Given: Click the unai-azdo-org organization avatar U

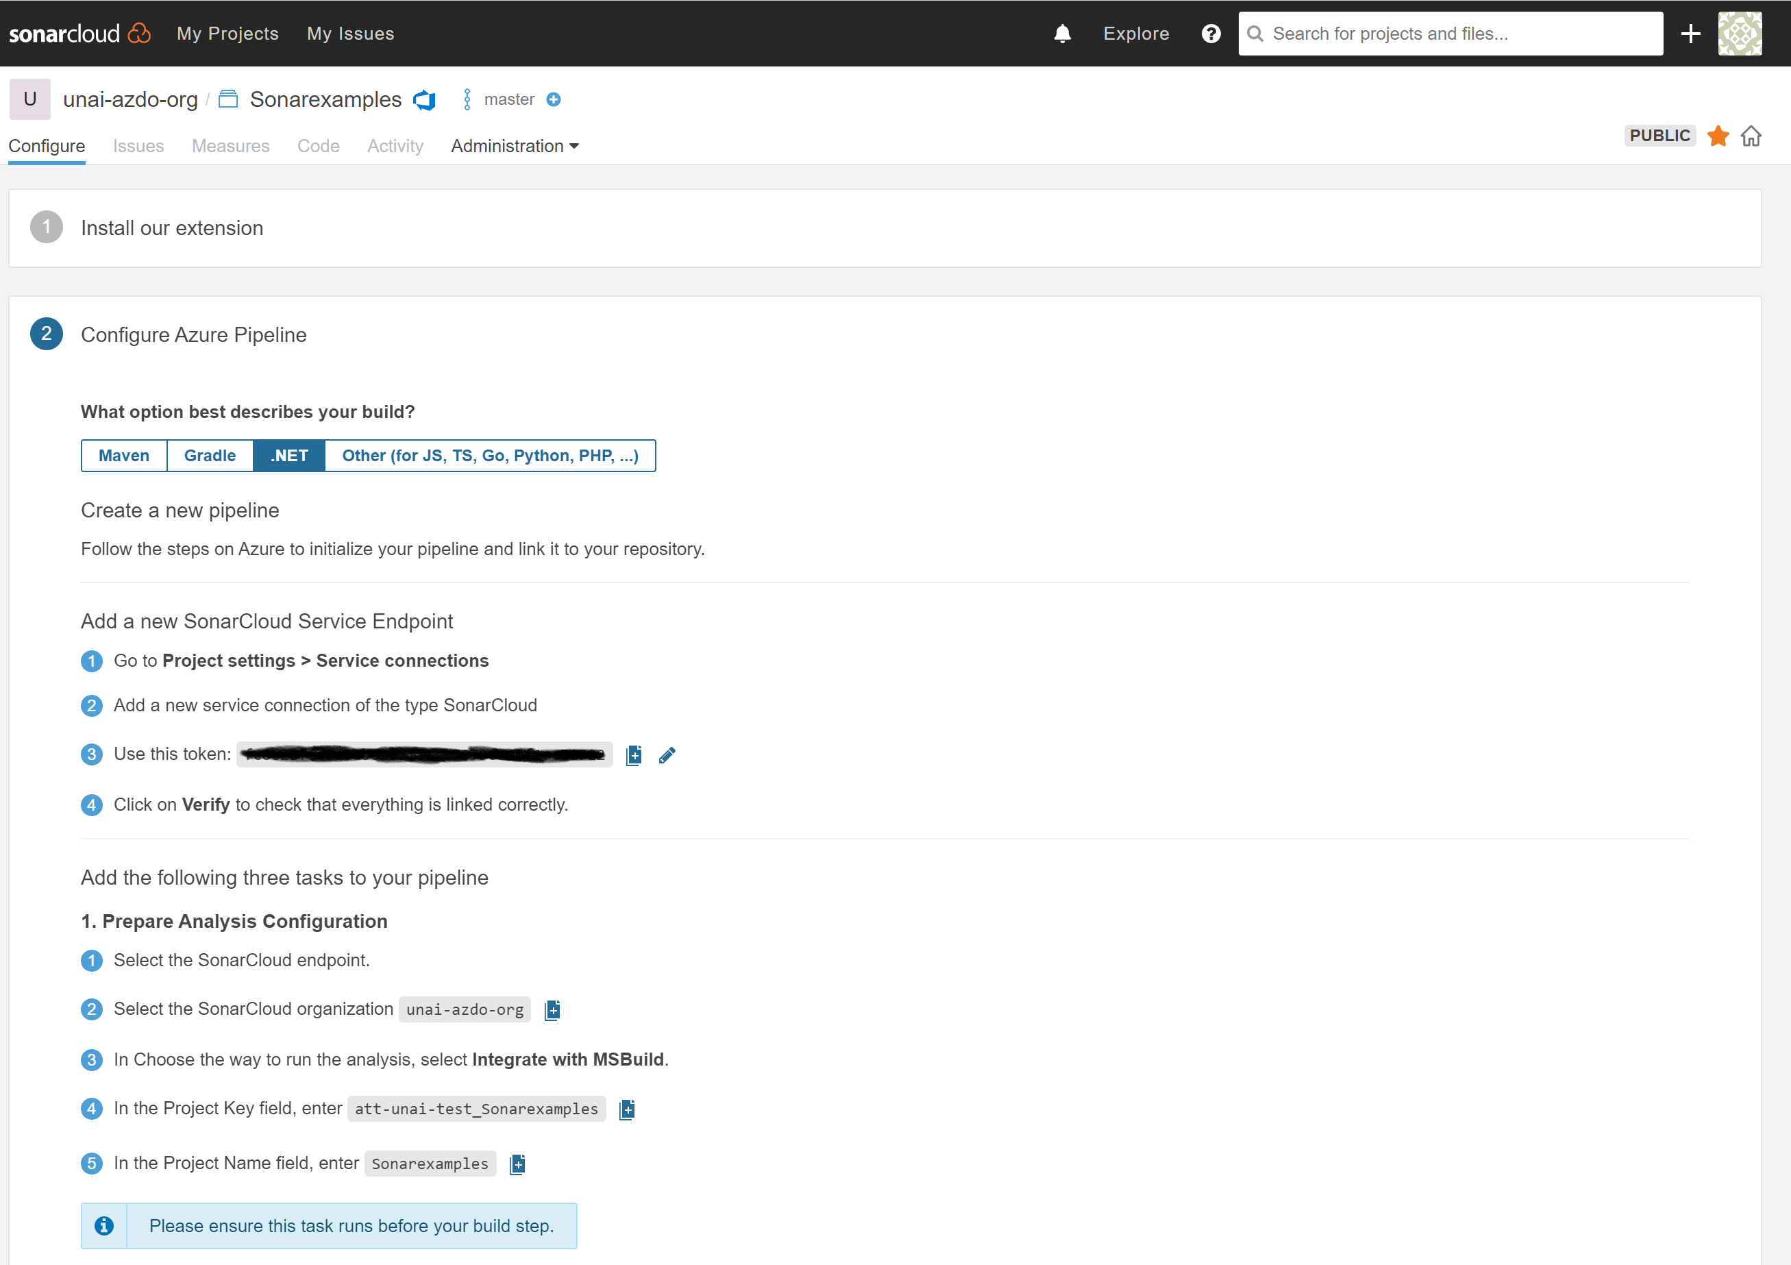Looking at the screenshot, I should pos(29,99).
